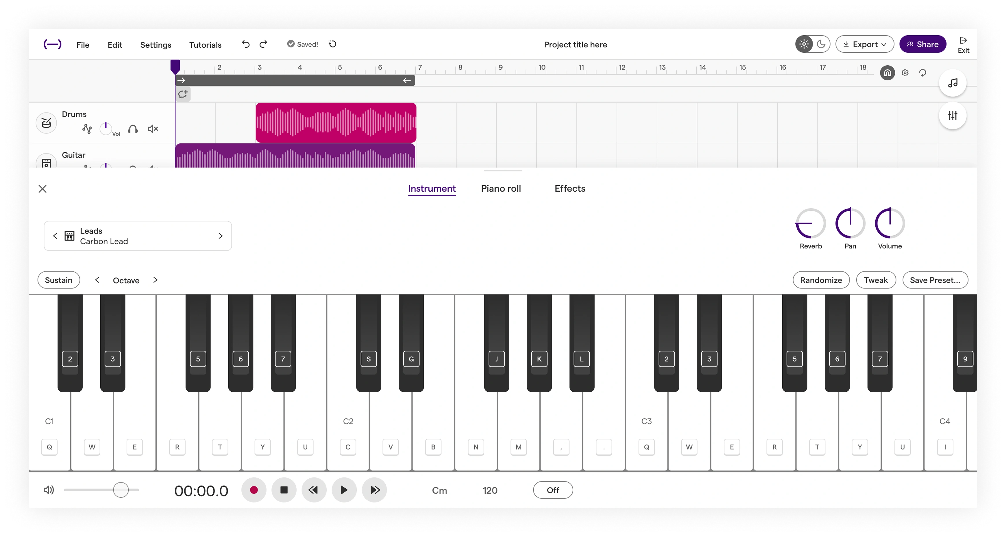1006x537 pixels.
Task: Switch to dark mode with the moon toggle
Action: tap(822, 44)
